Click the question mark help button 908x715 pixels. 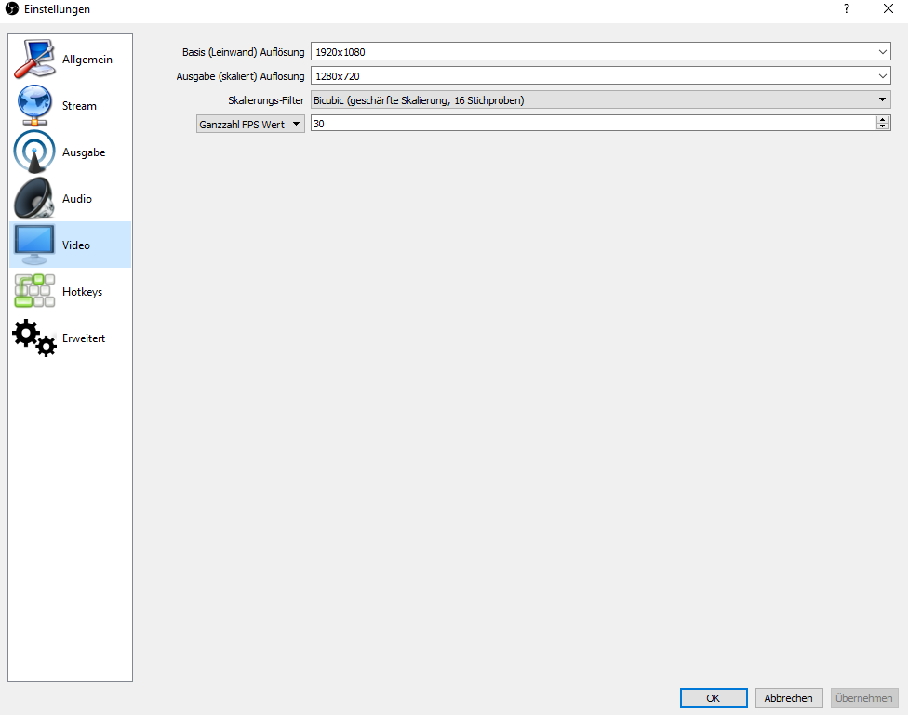[847, 9]
